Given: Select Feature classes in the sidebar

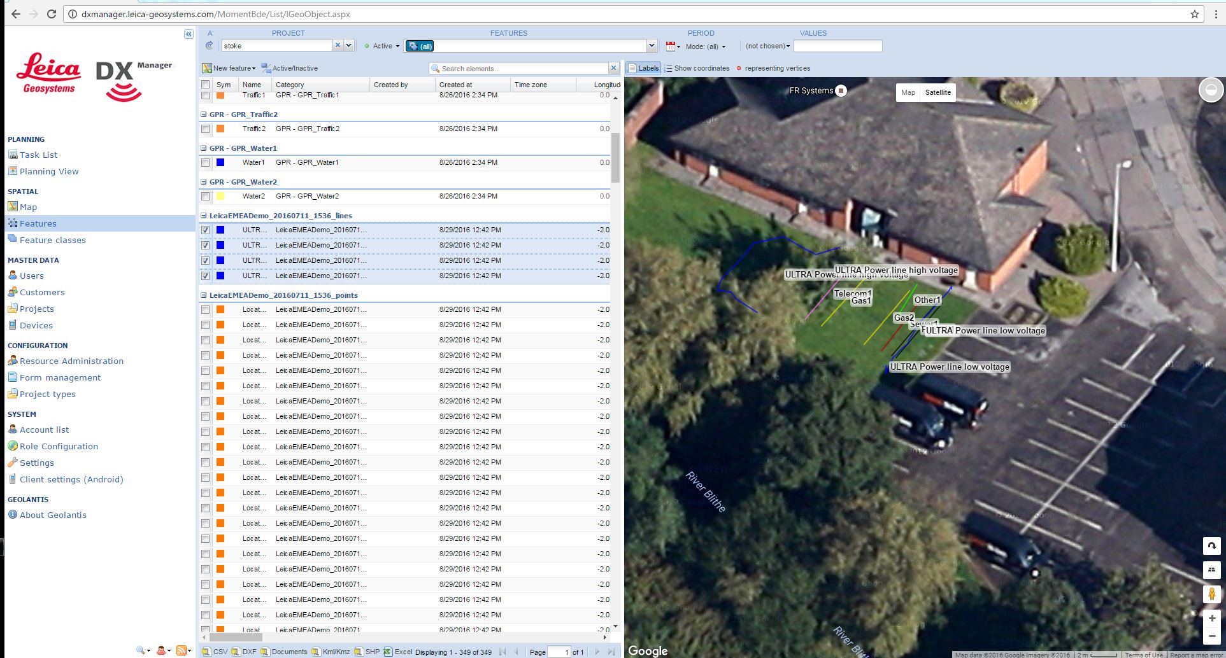Looking at the screenshot, I should (53, 240).
